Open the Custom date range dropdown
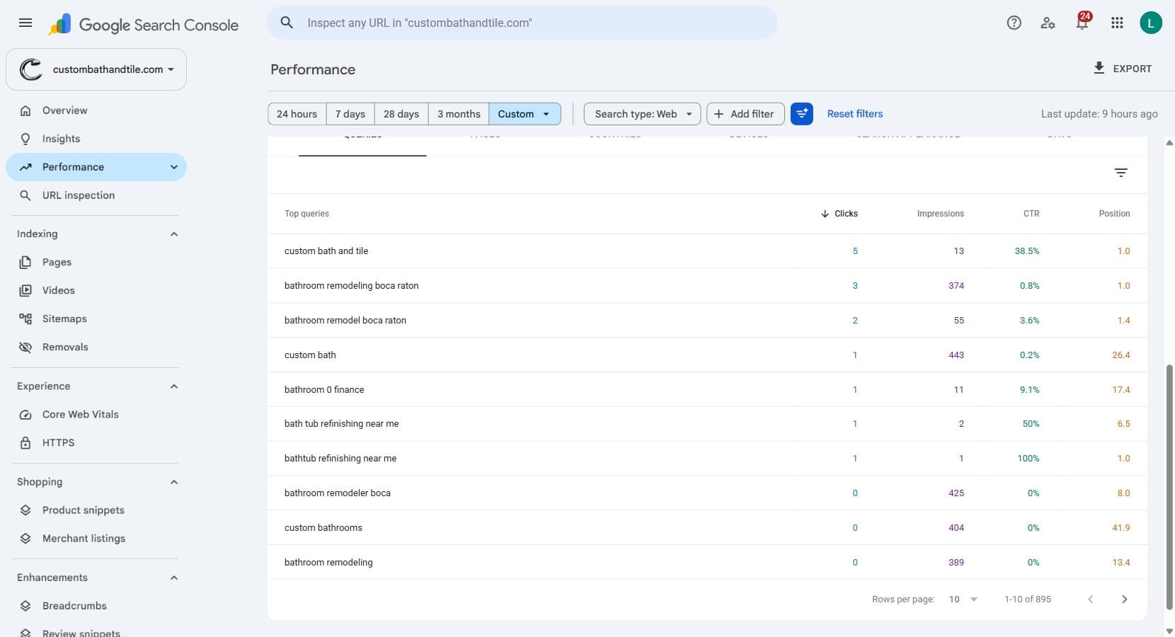Image resolution: width=1175 pixels, height=637 pixels. [525, 114]
